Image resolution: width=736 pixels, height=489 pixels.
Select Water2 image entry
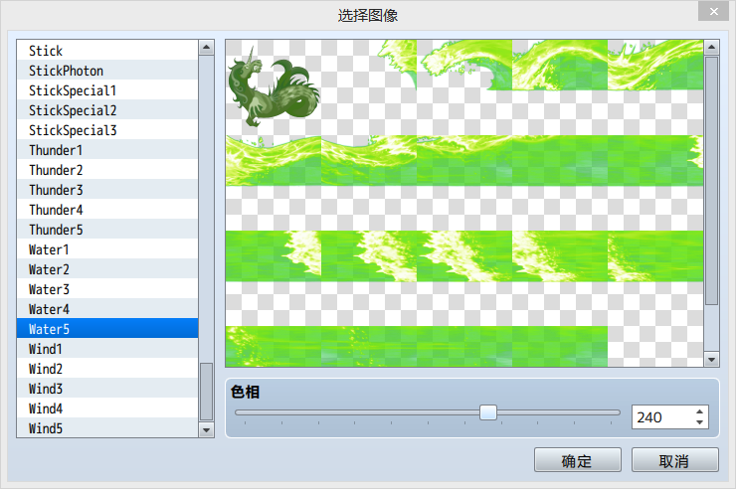[x=107, y=269]
